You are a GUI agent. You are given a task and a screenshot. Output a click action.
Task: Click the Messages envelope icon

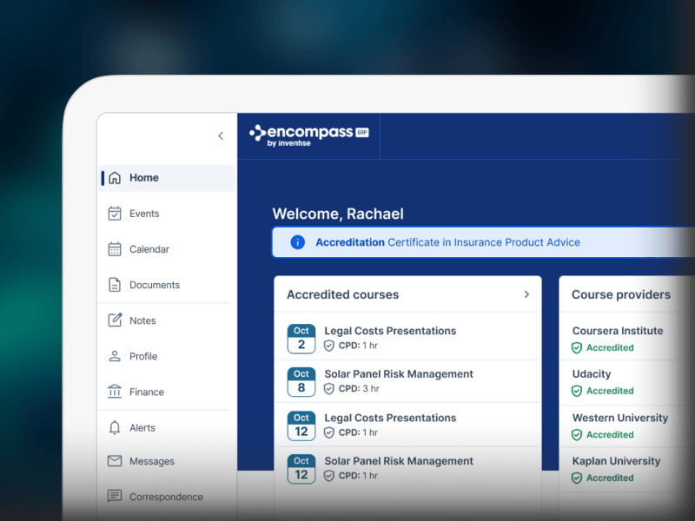115,461
